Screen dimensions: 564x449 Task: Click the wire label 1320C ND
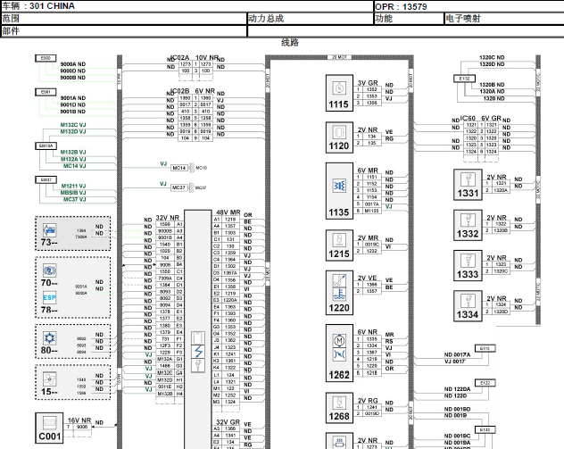[492, 57]
